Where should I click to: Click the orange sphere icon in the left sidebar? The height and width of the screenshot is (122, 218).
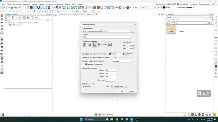point(2,59)
